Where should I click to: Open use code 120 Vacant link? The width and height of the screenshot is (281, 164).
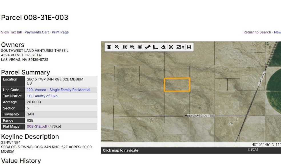[58, 90]
